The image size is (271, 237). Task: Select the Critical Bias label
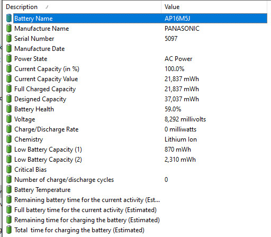tap(31, 170)
